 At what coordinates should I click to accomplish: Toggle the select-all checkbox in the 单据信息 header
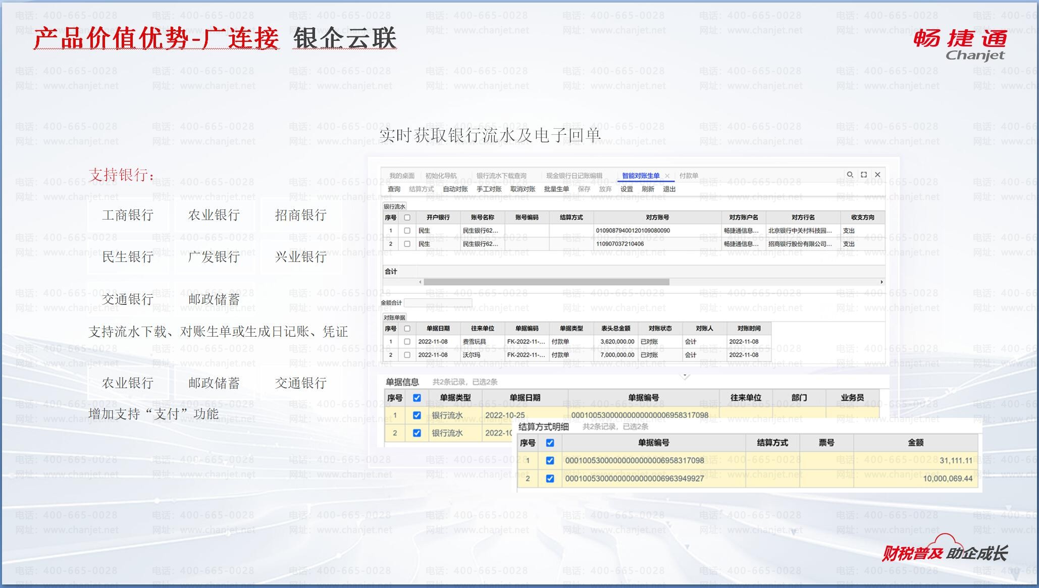(417, 398)
